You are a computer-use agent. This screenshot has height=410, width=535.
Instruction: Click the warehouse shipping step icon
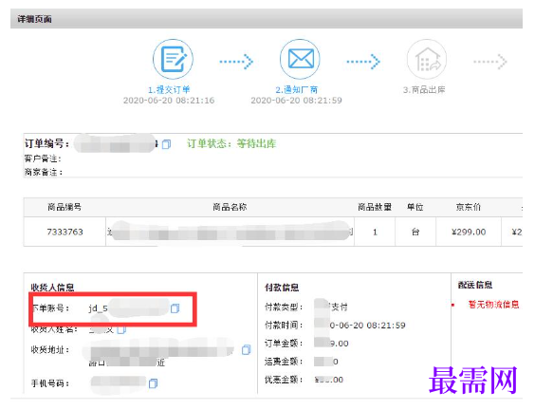point(427,60)
